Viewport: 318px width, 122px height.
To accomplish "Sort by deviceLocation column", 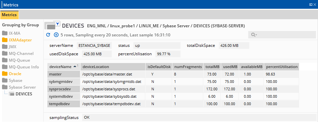I will 113,67.
